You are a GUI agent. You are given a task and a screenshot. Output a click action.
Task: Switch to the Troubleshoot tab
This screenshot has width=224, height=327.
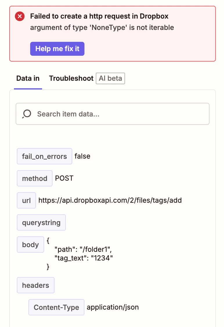[x=71, y=78]
